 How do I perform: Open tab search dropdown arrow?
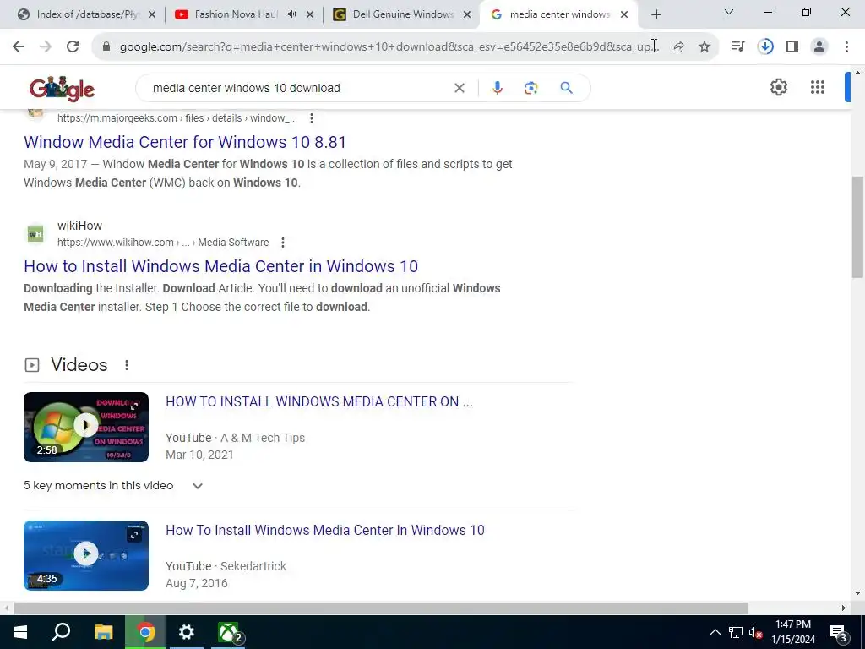tap(729, 12)
